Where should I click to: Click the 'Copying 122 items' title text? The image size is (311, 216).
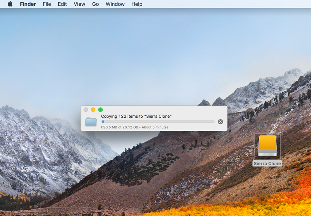pos(136,116)
